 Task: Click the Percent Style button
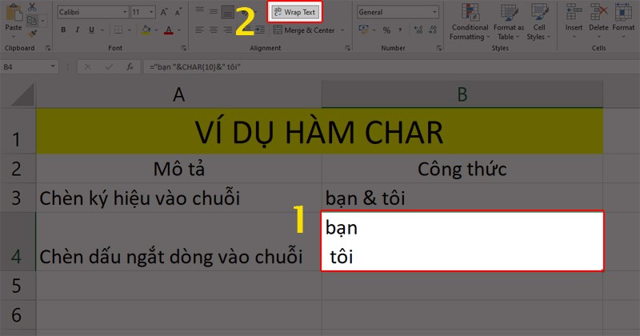[x=386, y=30]
